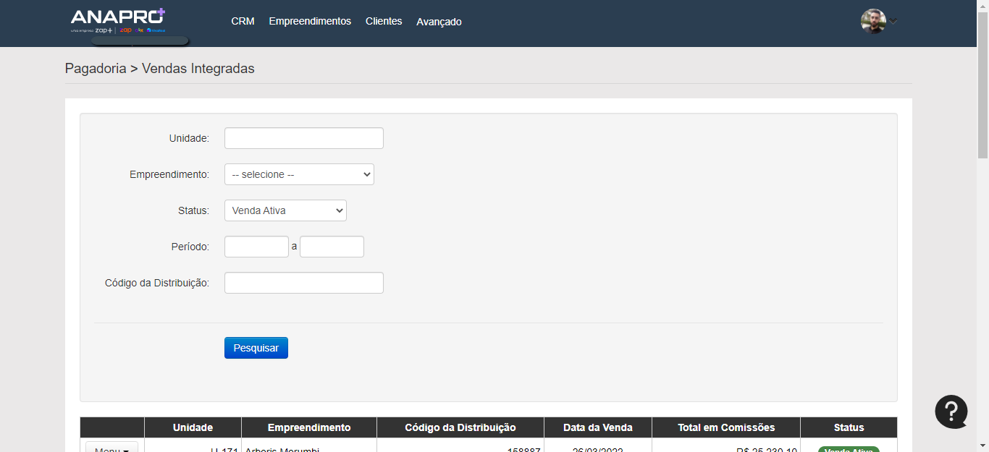Click the Código da Distribuição column header

[460, 427]
